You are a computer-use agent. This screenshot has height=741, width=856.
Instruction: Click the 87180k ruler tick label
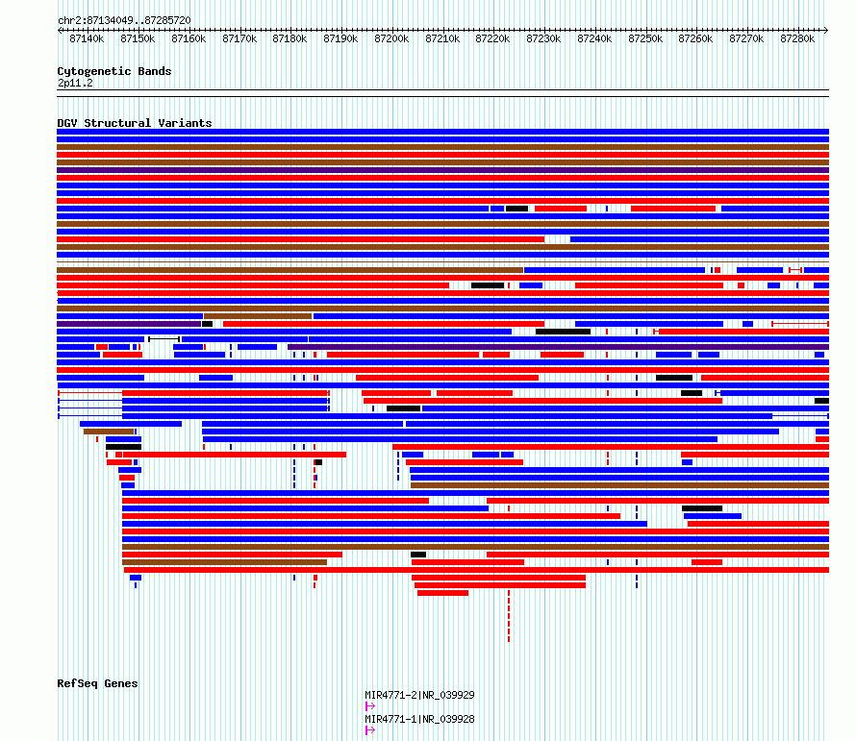(x=290, y=38)
